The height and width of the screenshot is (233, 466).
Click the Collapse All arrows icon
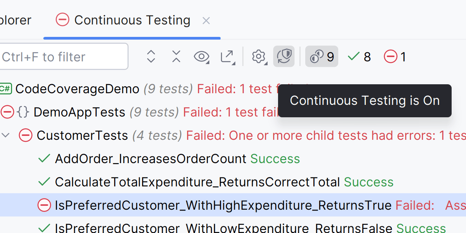coord(176,57)
